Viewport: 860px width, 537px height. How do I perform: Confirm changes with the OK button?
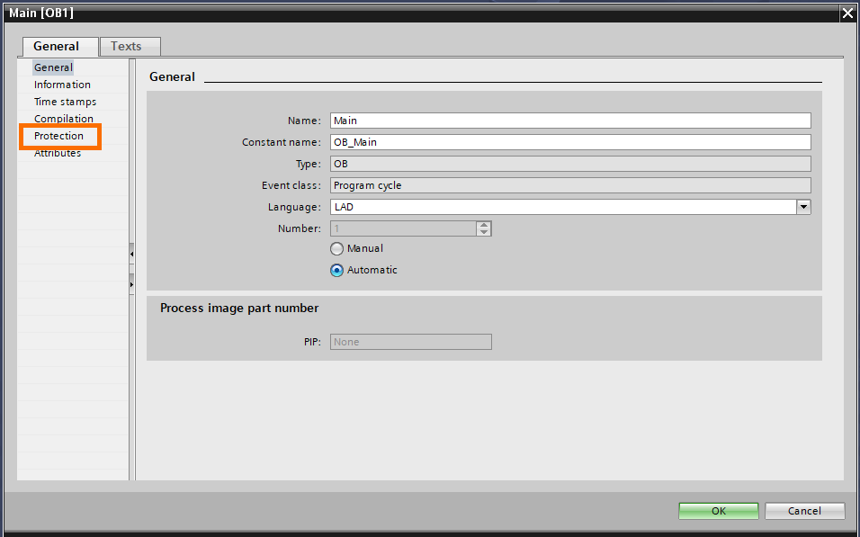(718, 510)
